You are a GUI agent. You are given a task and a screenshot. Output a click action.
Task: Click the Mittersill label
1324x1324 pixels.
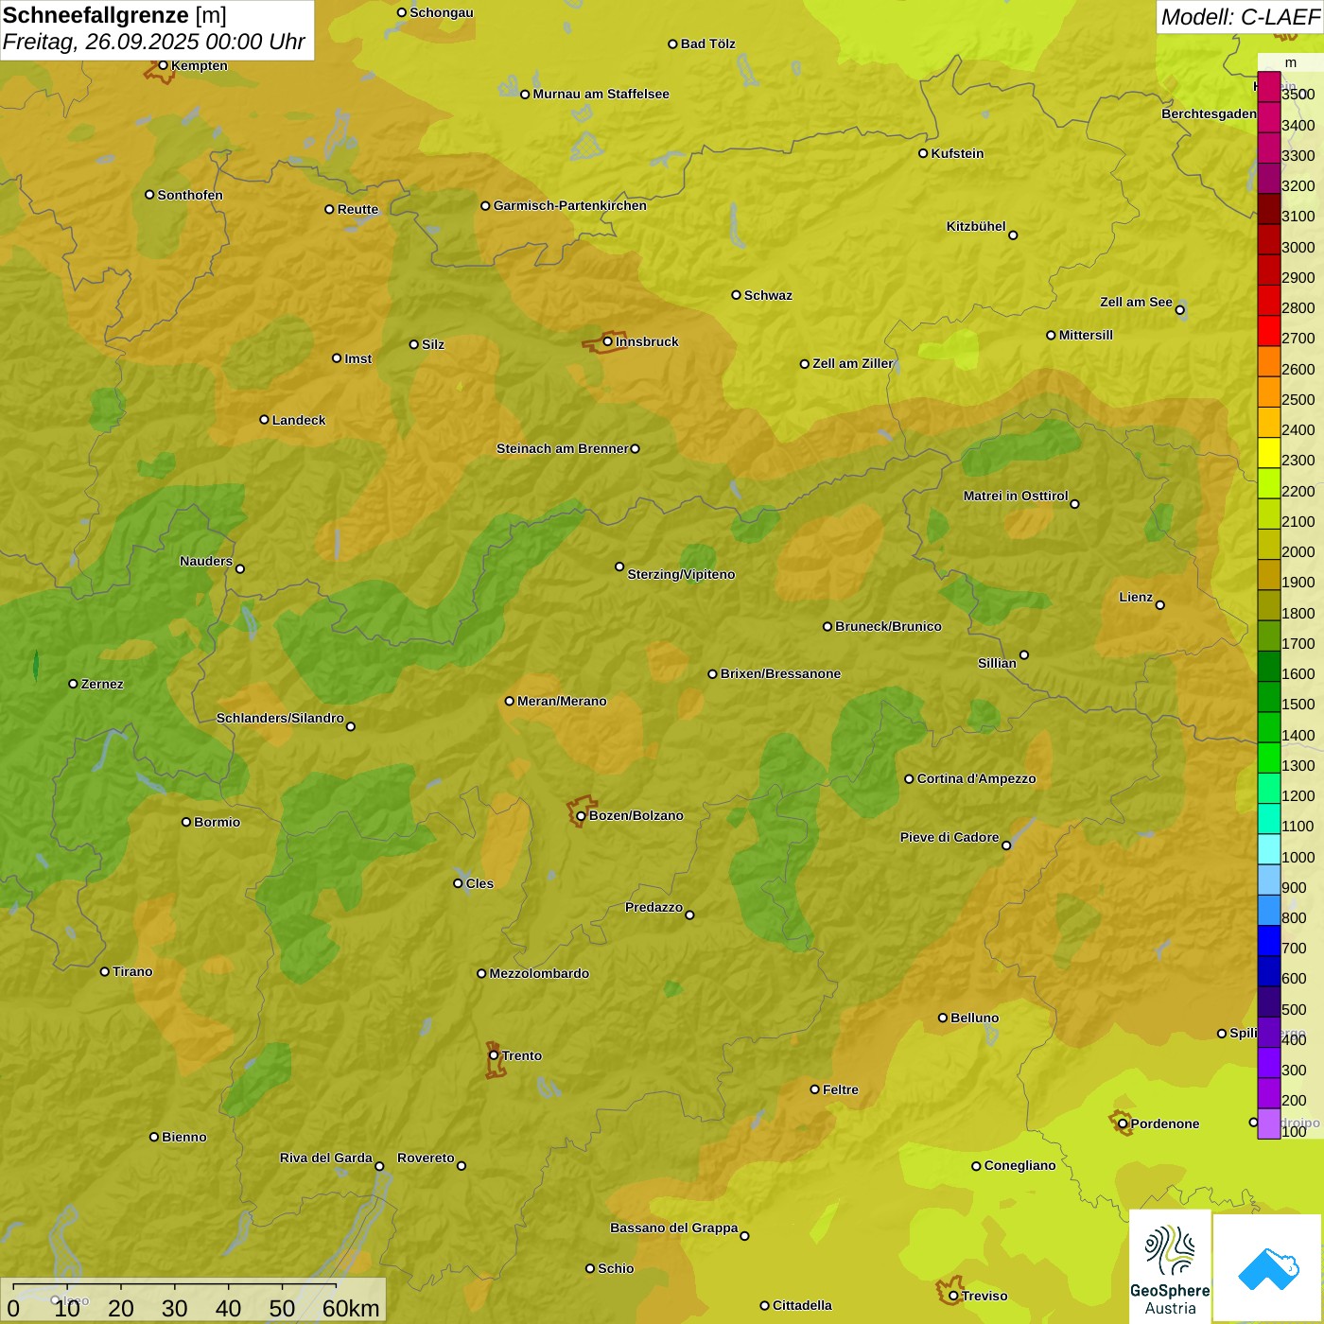pos(1086,335)
